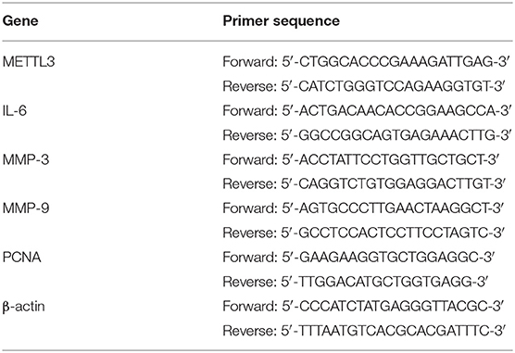Screen dimensions: 515x353
Task: Select the β-actin gene label
Action: (x=23, y=307)
